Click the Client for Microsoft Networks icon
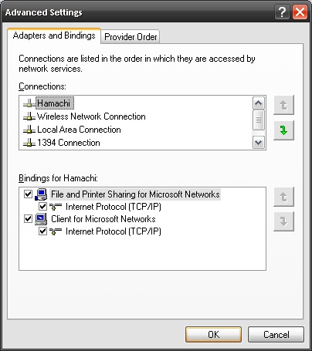Screen dimensions: 312x351 [41, 219]
